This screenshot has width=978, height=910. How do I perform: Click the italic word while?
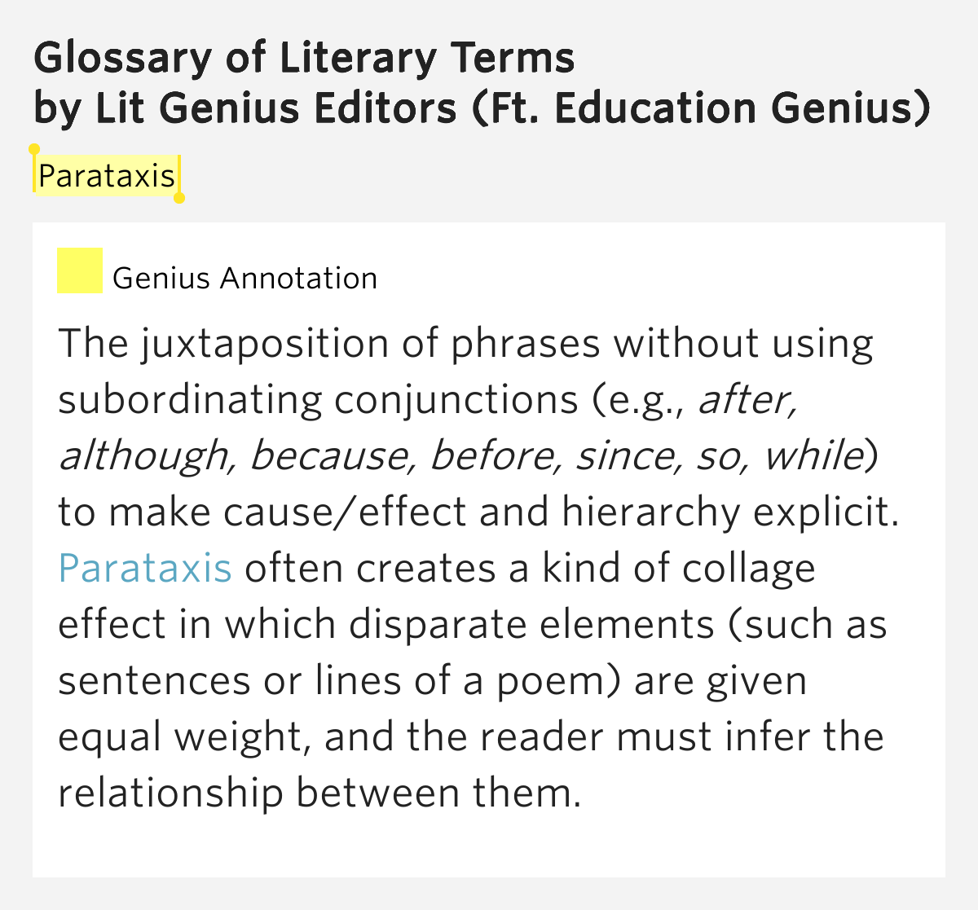point(813,455)
